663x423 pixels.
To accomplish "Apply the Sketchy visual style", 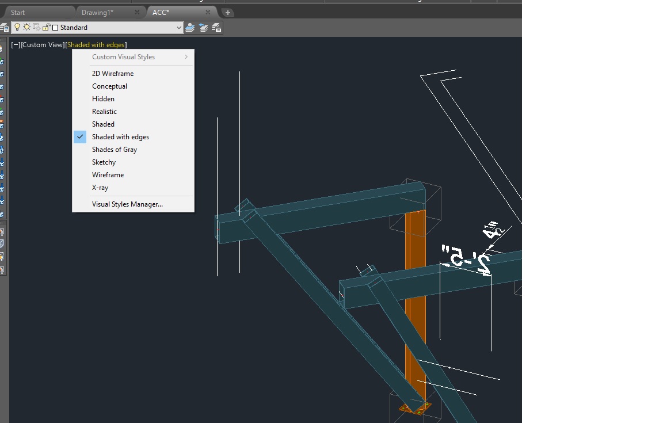I will 133,162.
